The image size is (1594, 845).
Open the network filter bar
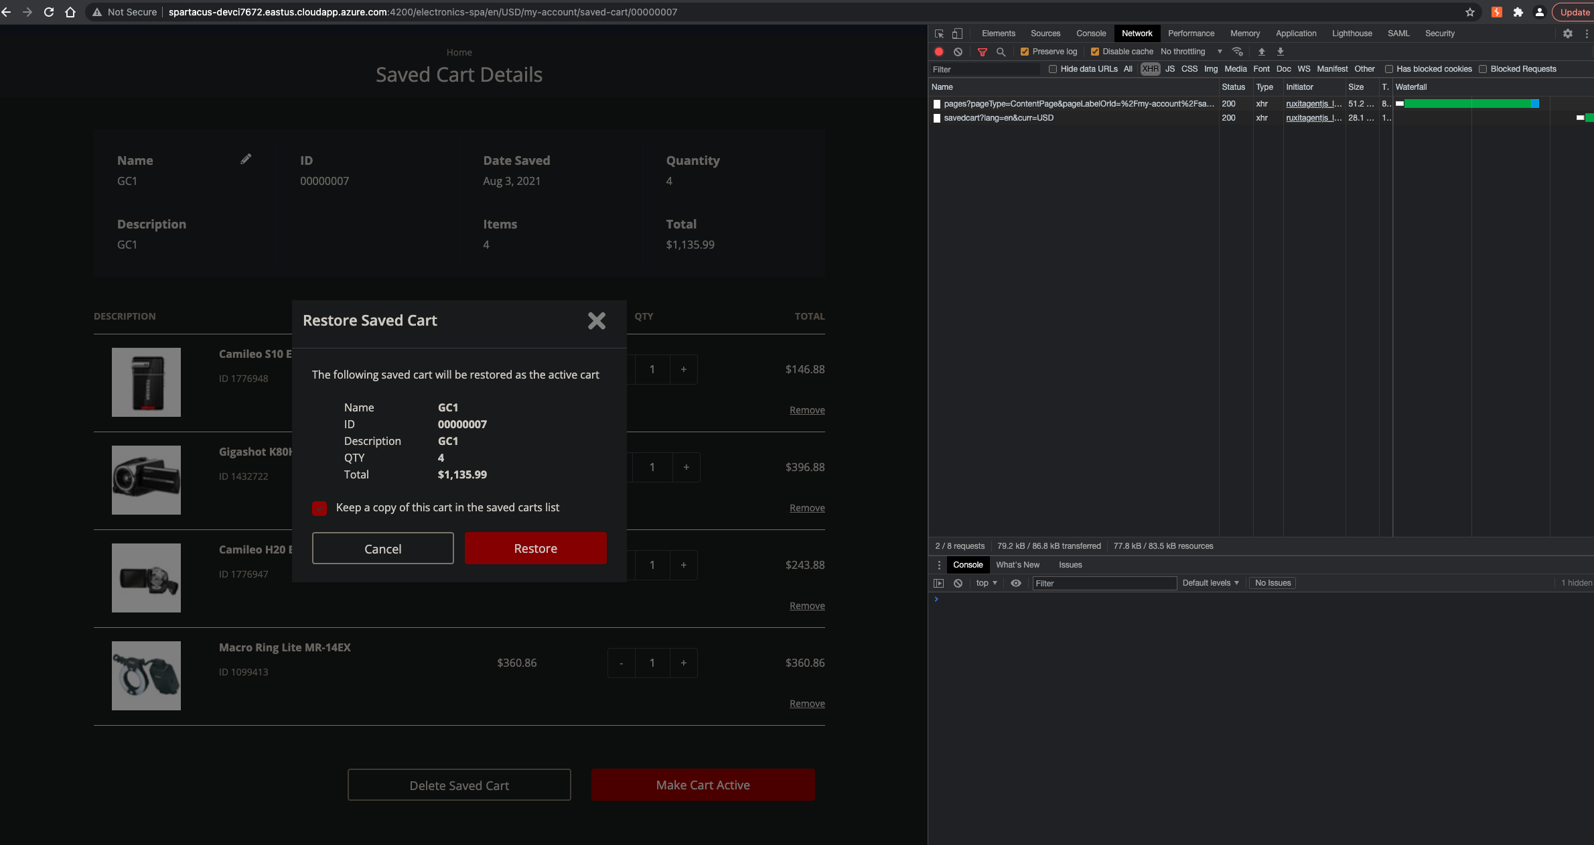983,52
